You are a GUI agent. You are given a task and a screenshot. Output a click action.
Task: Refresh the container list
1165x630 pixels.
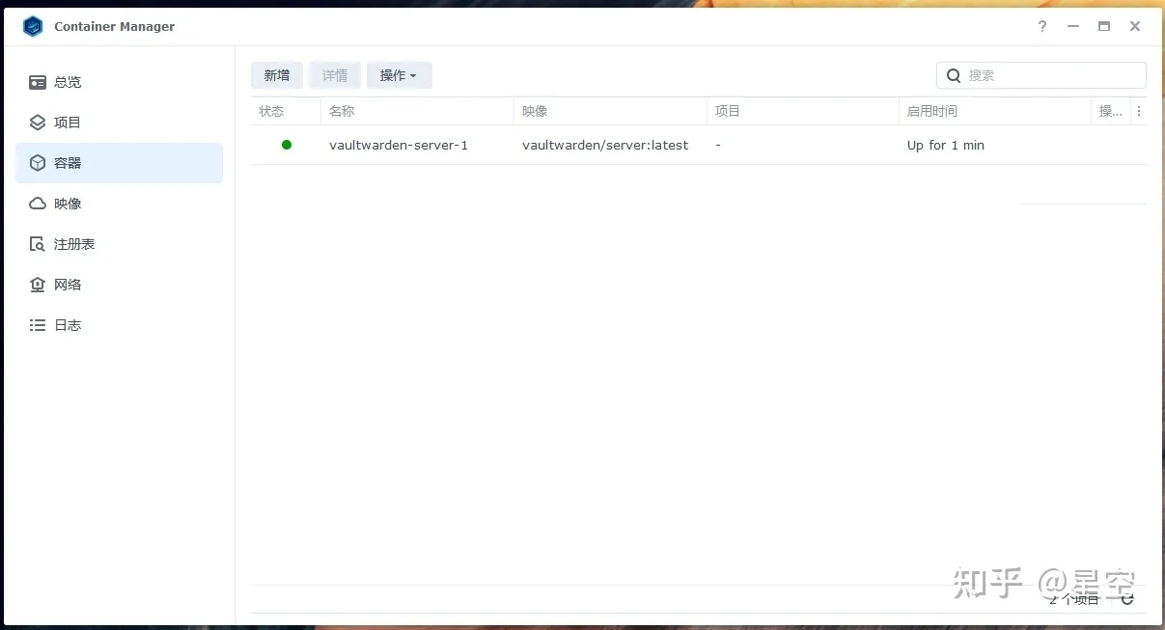1127,599
